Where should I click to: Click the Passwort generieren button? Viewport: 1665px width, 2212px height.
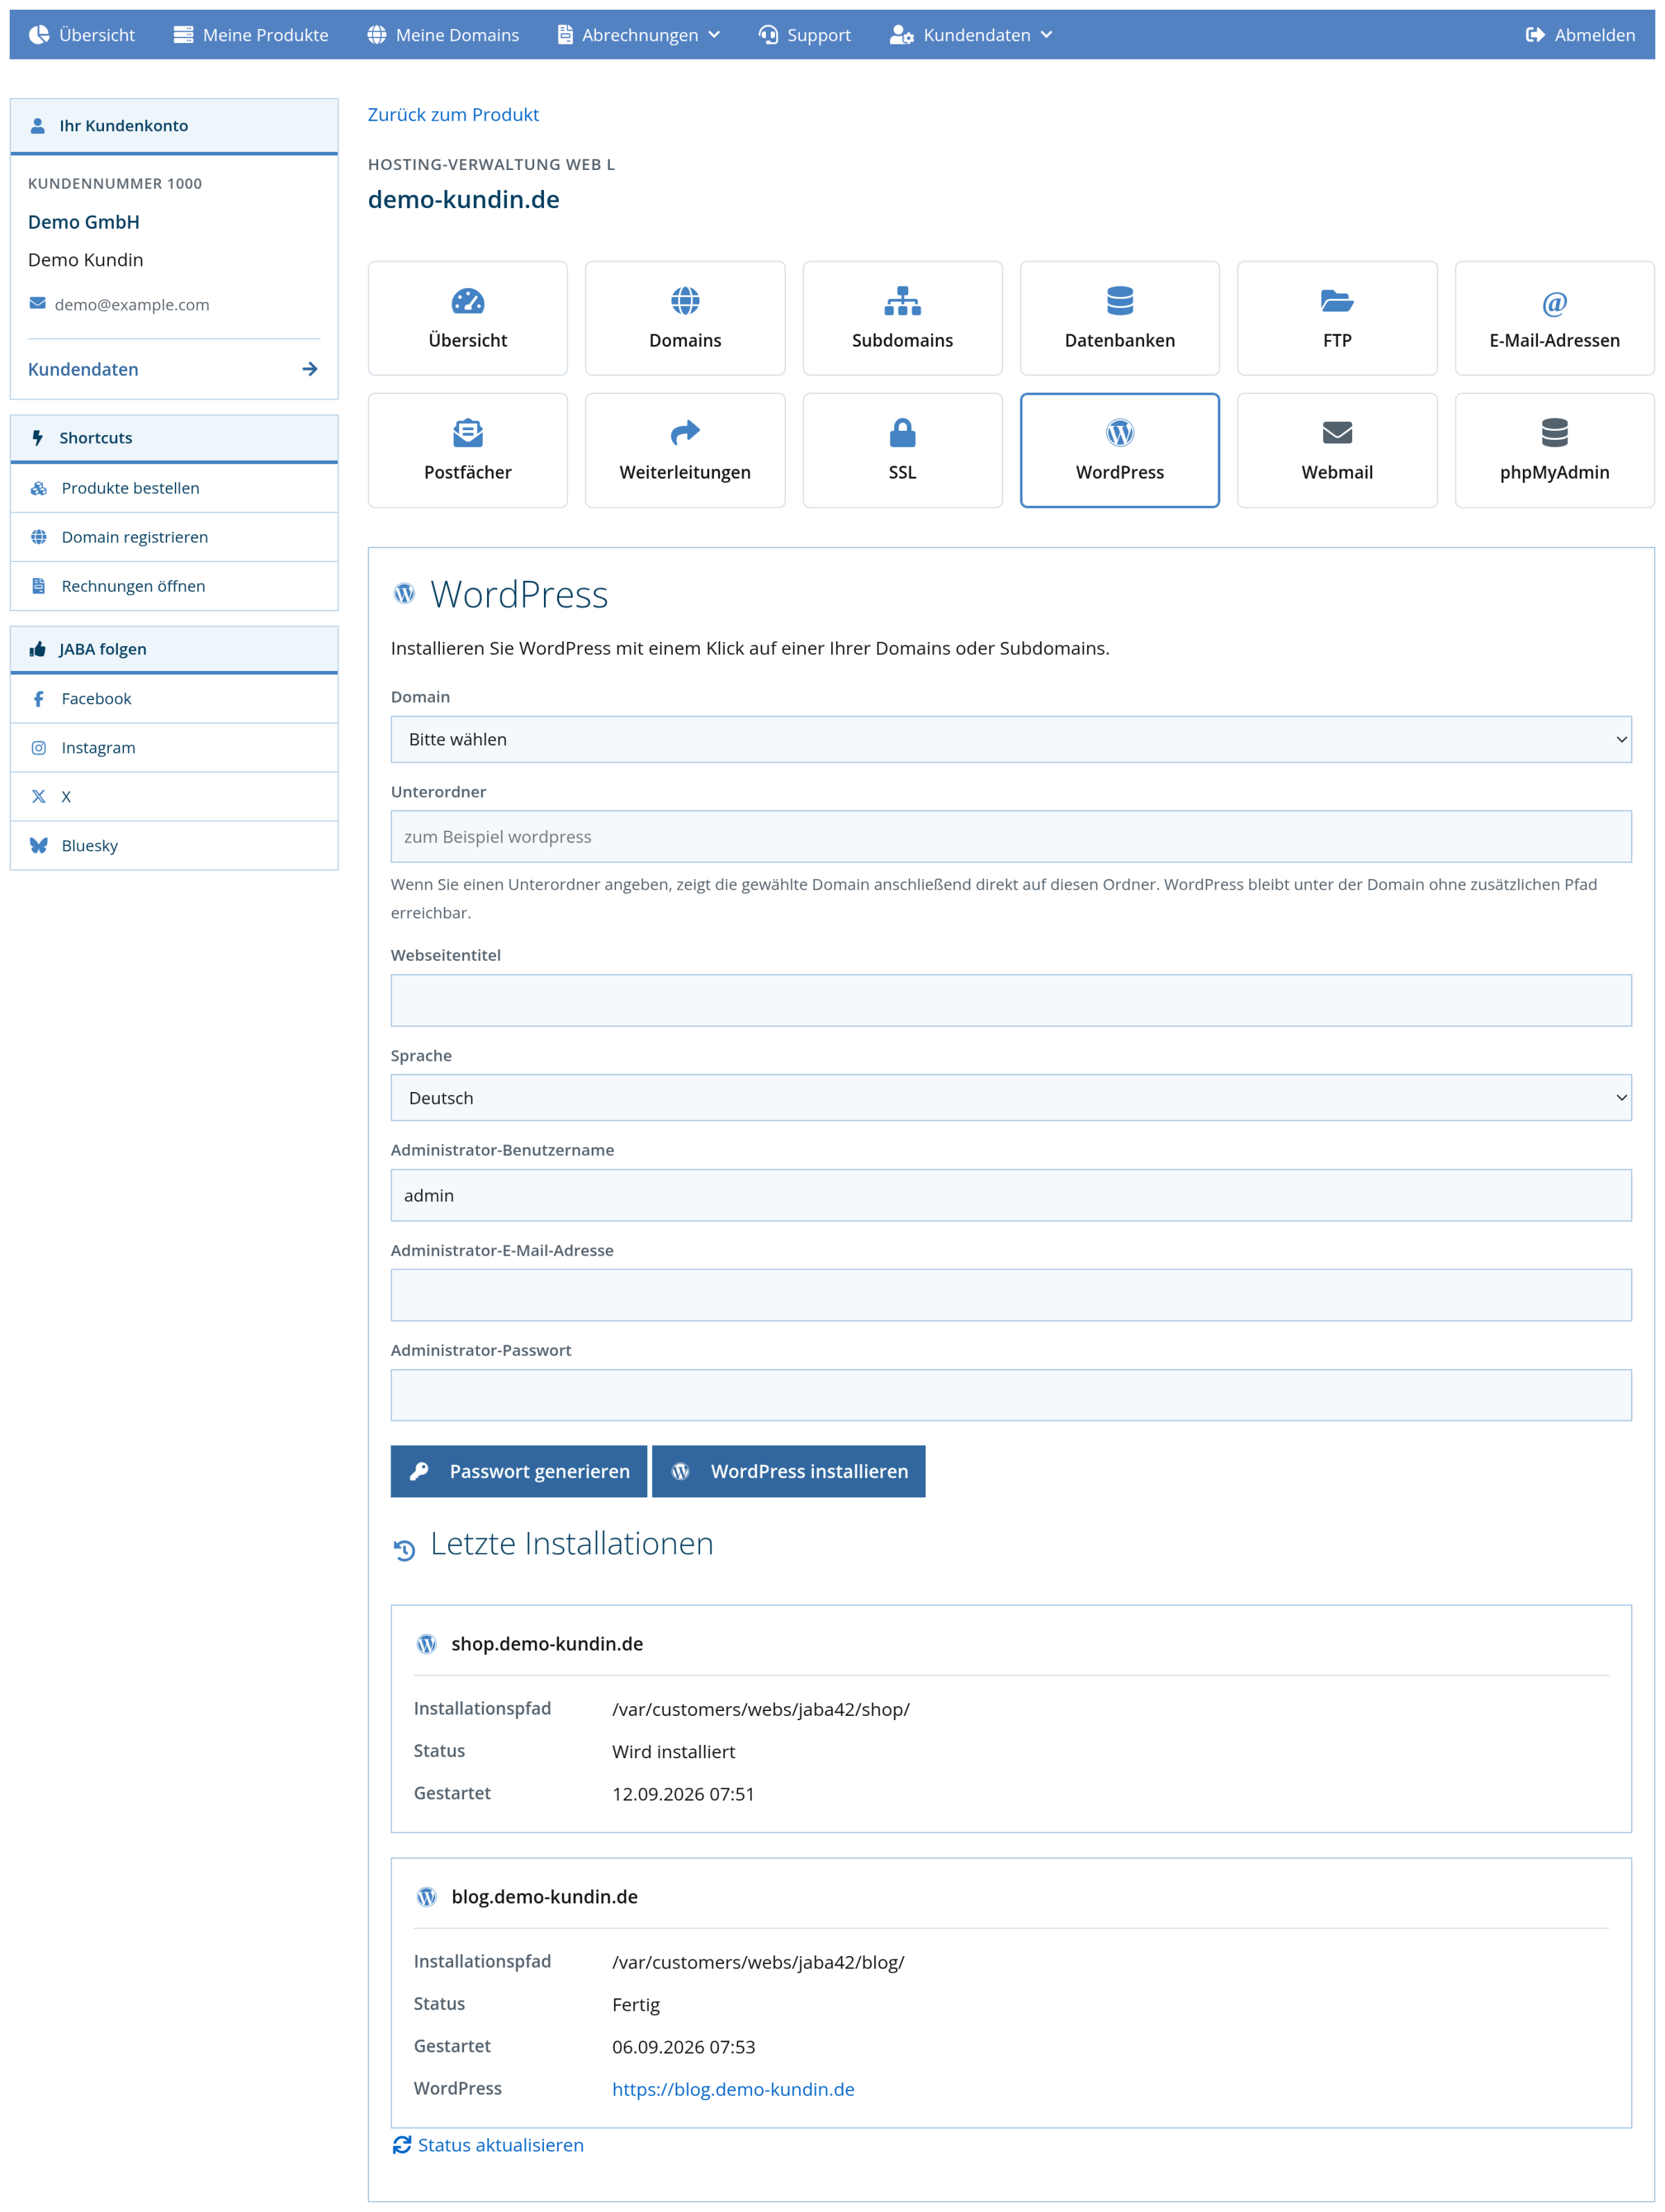click(518, 1471)
